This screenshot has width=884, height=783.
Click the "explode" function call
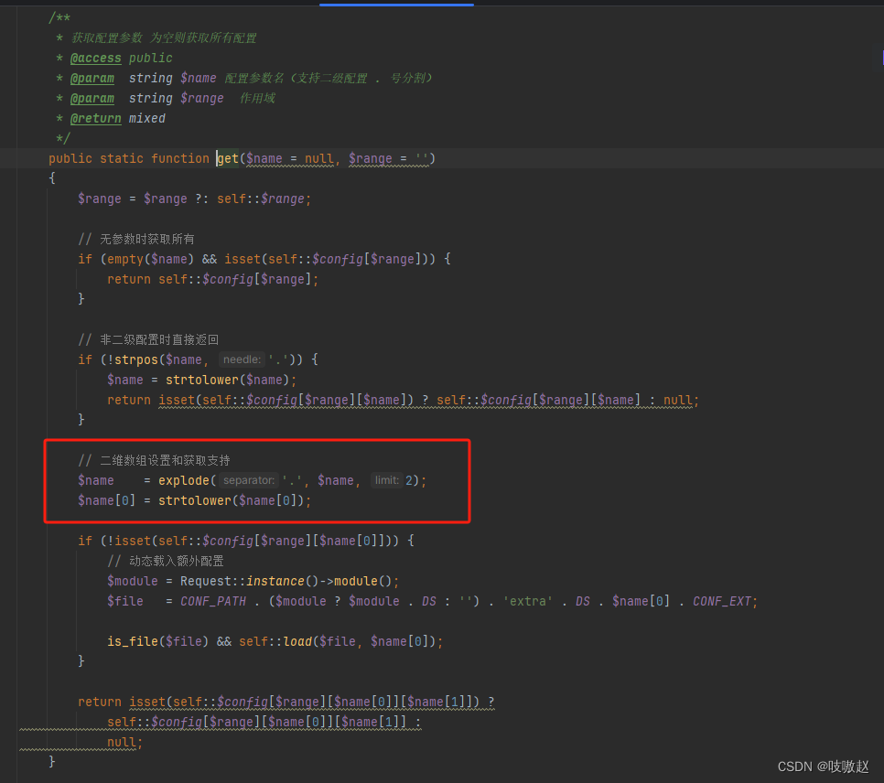(184, 479)
